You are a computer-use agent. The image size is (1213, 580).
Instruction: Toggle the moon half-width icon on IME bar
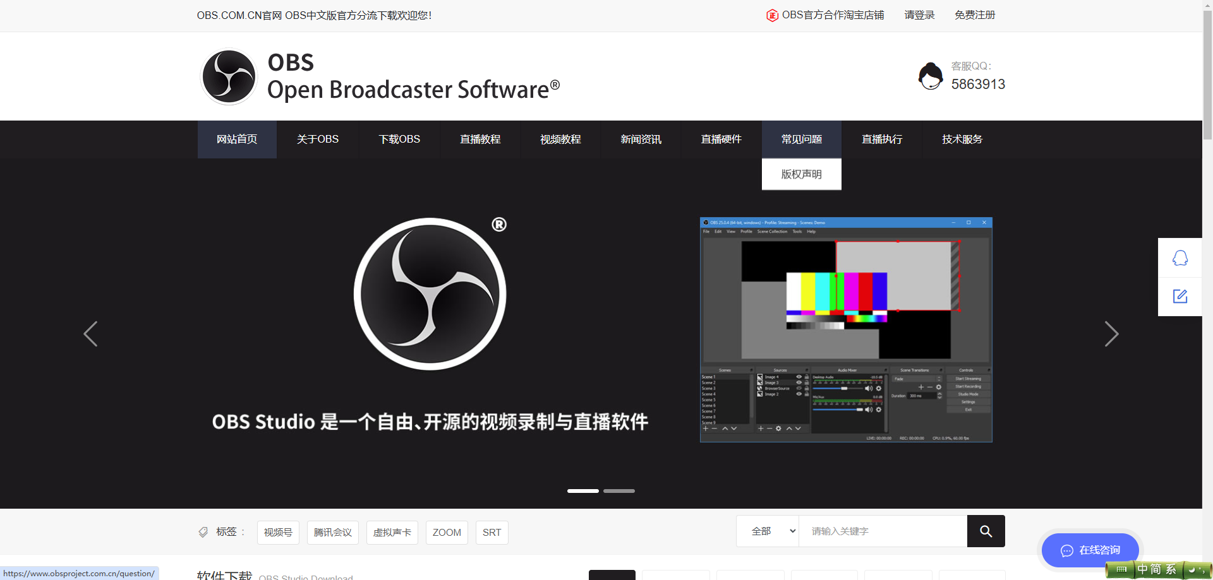1191,569
